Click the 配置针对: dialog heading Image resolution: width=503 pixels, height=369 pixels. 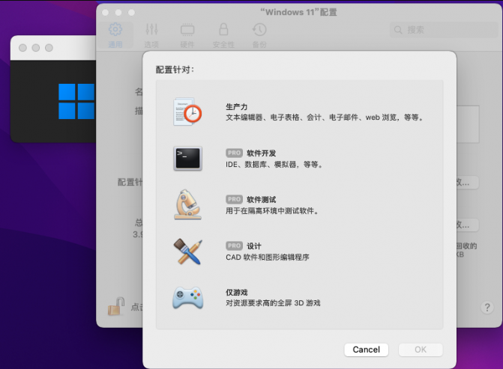[175, 70]
